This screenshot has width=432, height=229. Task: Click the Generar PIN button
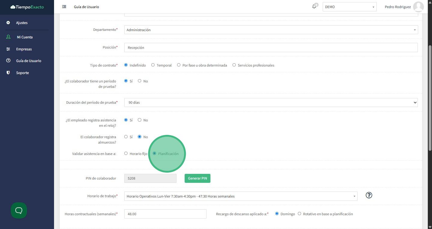tap(197, 178)
